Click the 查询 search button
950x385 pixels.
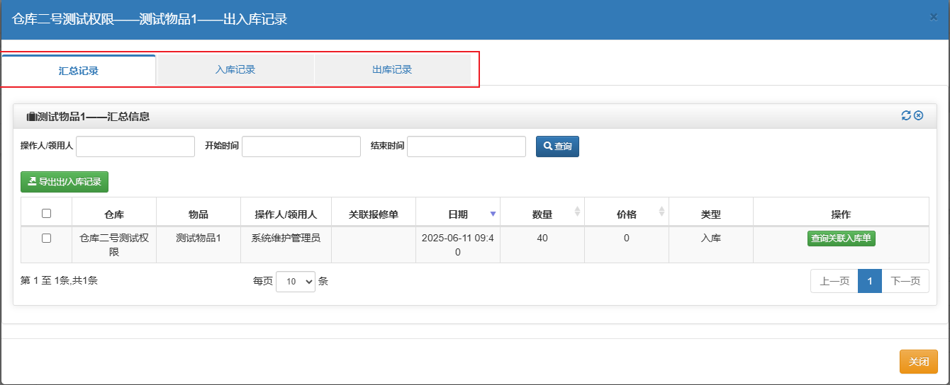click(x=557, y=146)
